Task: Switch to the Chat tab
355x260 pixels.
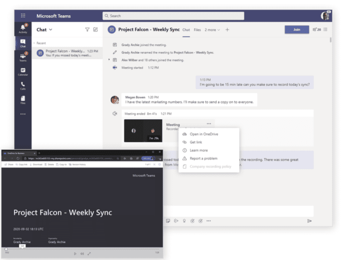Action: pos(186,30)
